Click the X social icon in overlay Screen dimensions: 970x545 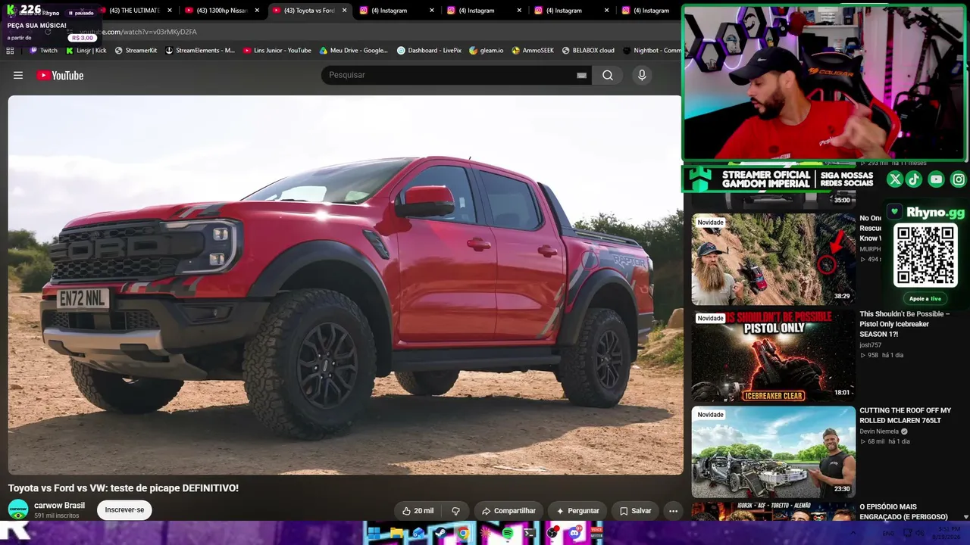pos(895,179)
